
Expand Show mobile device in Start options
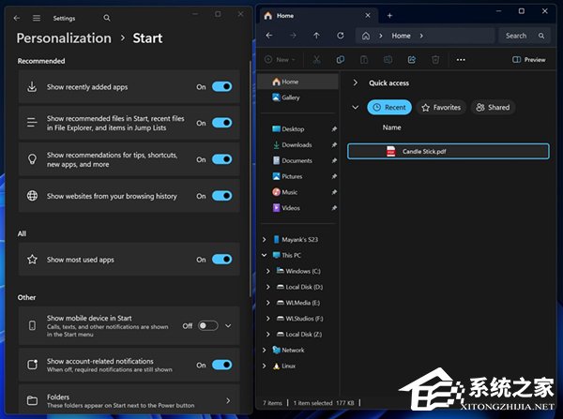[x=228, y=325]
